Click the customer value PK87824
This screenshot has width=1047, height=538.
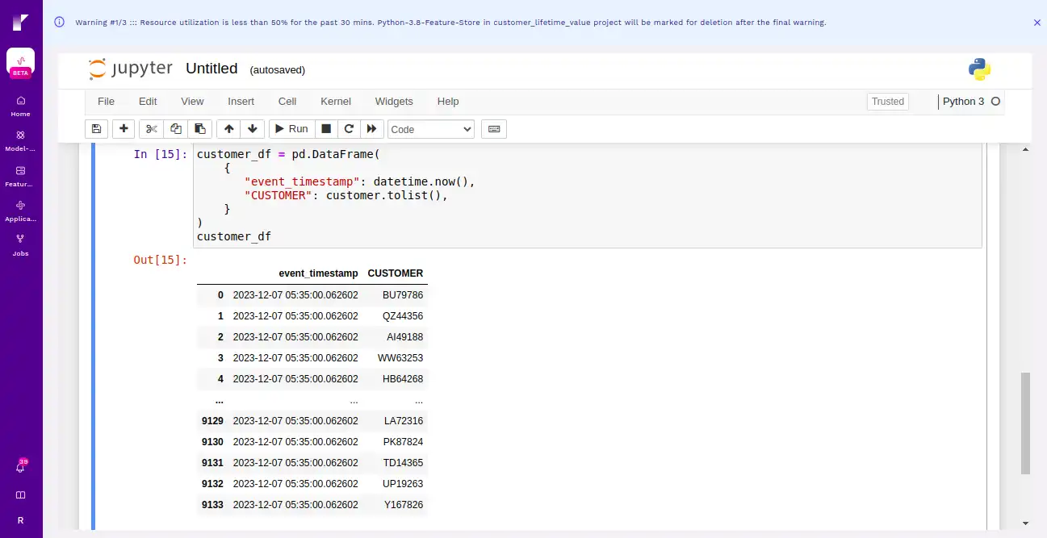coord(403,442)
